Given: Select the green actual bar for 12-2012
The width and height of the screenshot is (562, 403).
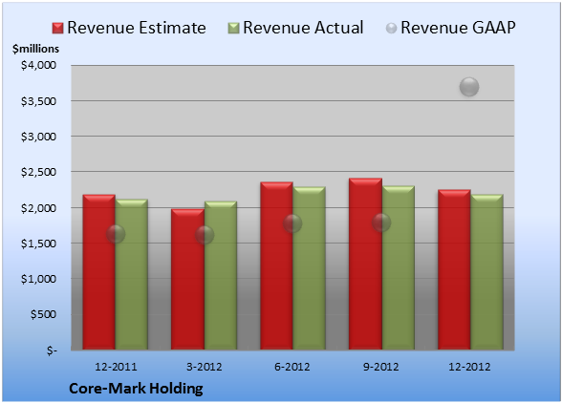Looking at the screenshot, I should pos(486,272).
